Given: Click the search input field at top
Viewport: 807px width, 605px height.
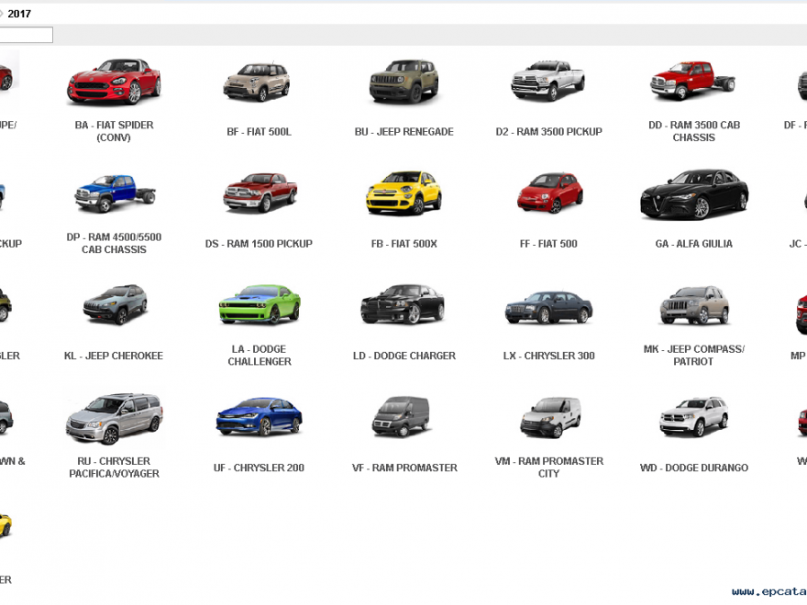Looking at the screenshot, I should 26,35.
